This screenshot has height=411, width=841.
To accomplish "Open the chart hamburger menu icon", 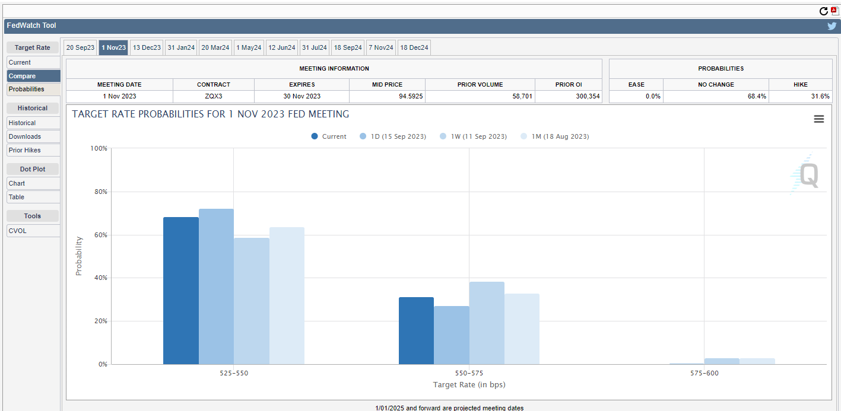I will pos(818,119).
